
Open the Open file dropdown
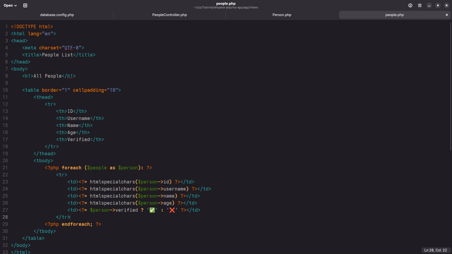10,5
